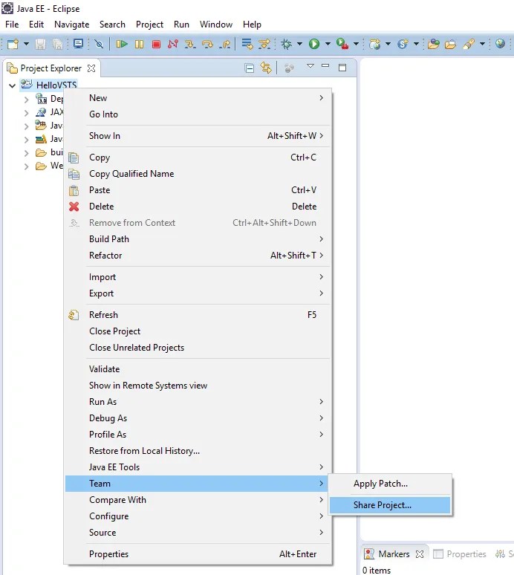
Task: Open the Run dropdown arrow
Action: coord(328,44)
